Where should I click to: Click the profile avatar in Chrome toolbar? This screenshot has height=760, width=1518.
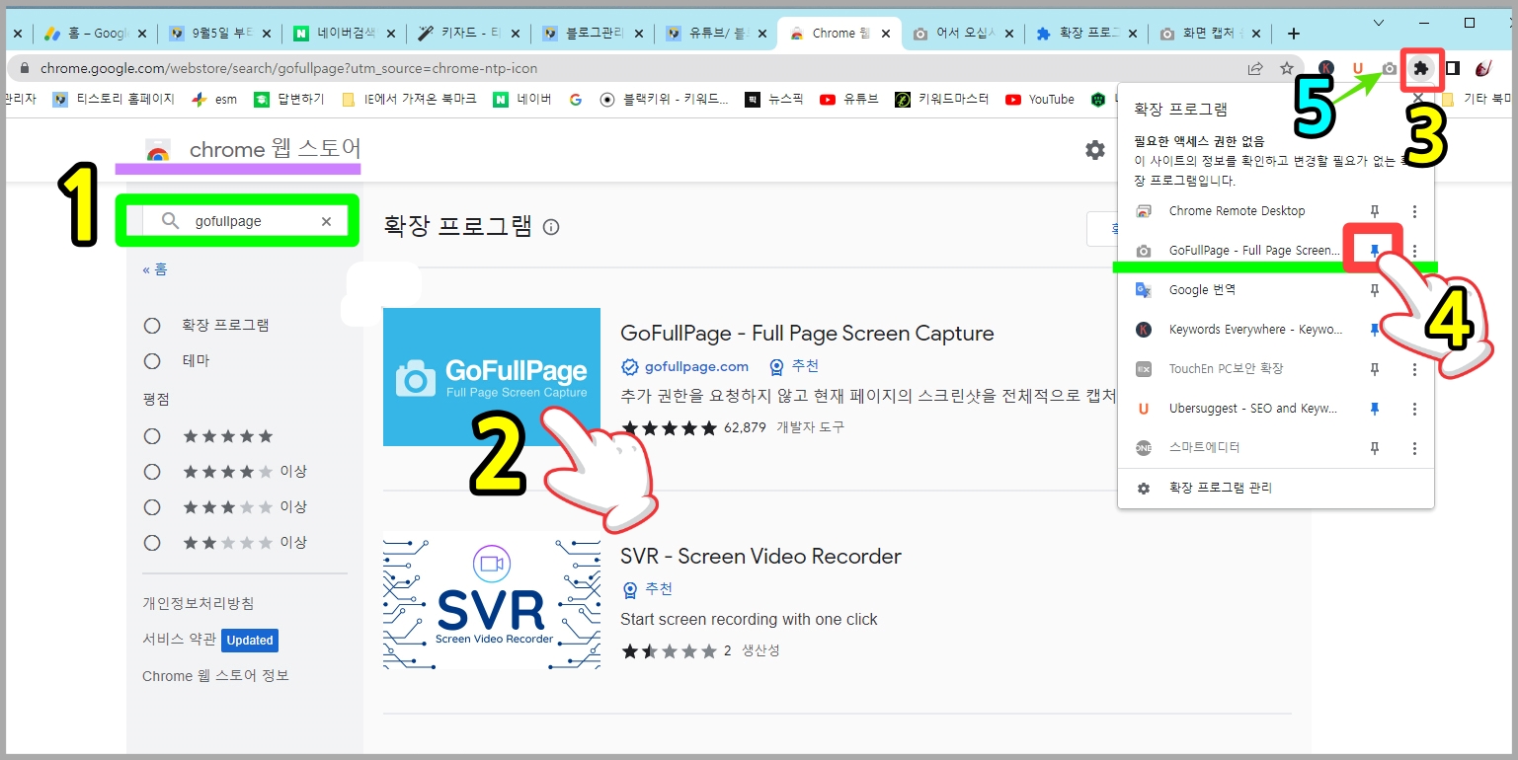click(1483, 68)
